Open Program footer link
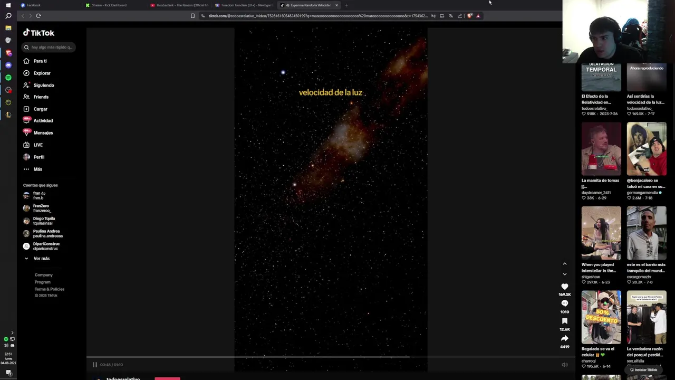Viewport: 675px width, 380px height. tap(43, 282)
